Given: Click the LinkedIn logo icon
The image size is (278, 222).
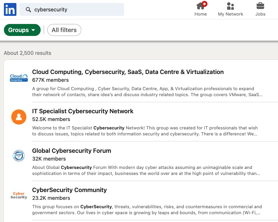Looking at the screenshot, I should point(10,9).
